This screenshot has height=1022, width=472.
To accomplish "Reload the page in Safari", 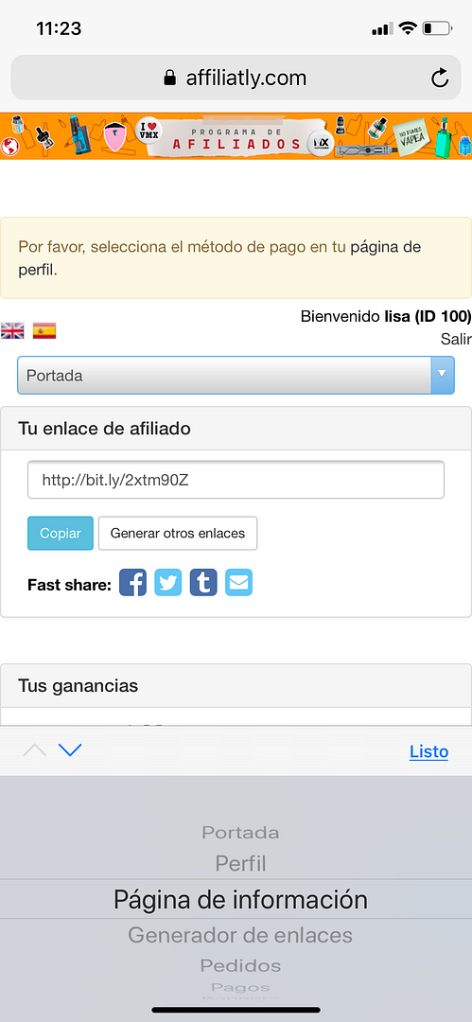I will click(x=440, y=79).
